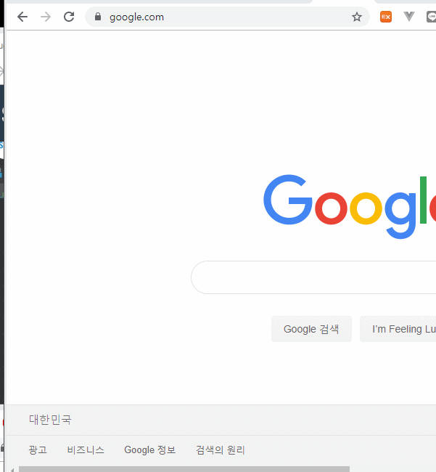Viewport: 436px width, 472px height.
Task: Focus the Google search box
Action: point(313,277)
